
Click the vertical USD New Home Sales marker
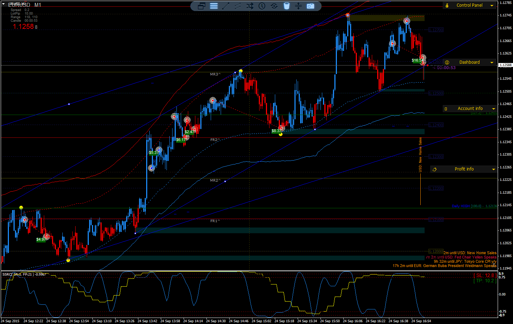coord(420,155)
